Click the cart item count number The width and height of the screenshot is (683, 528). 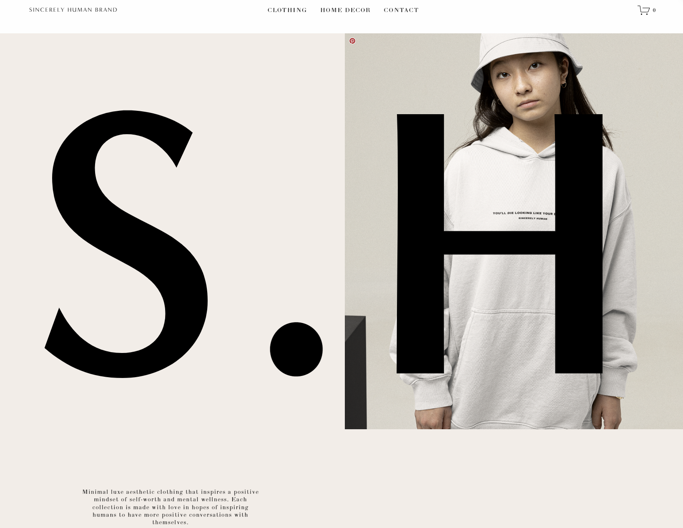click(x=654, y=10)
